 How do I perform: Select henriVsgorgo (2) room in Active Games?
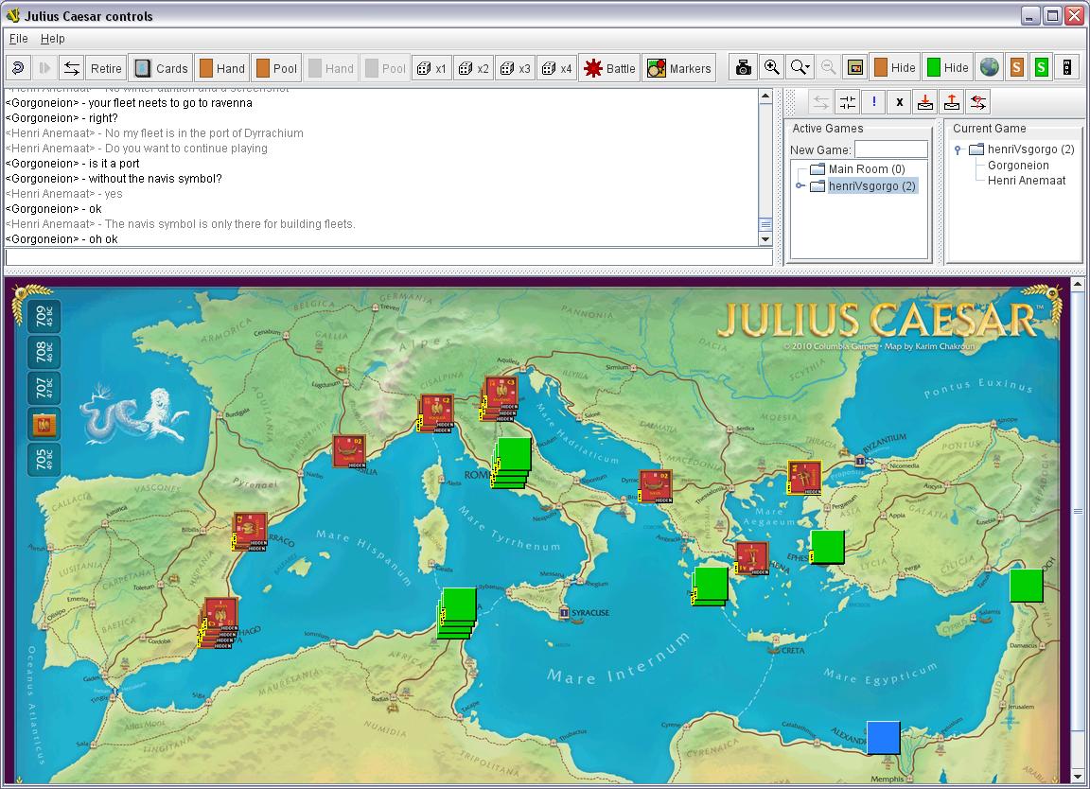pos(871,185)
